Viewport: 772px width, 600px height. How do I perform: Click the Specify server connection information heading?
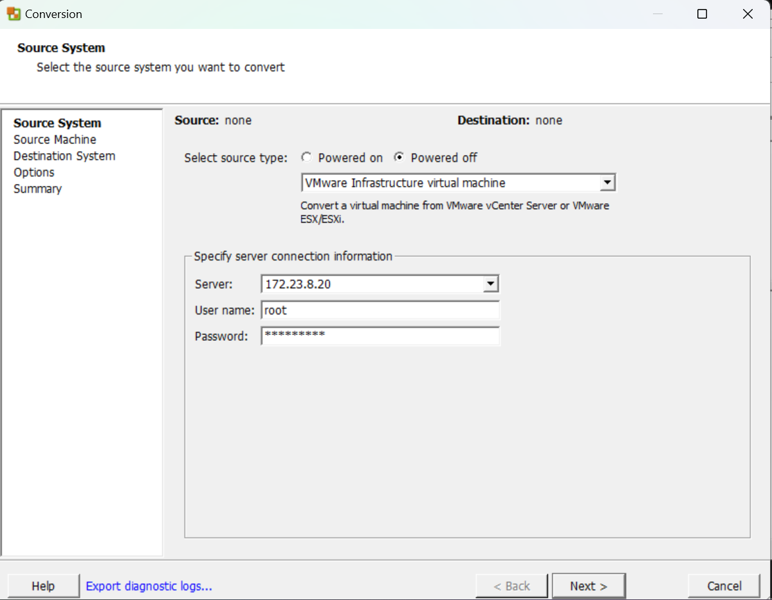pyautogui.click(x=293, y=256)
